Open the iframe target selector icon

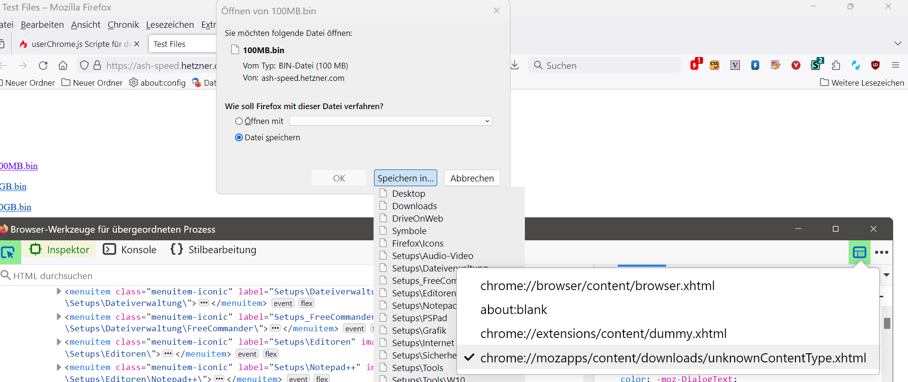(860, 252)
